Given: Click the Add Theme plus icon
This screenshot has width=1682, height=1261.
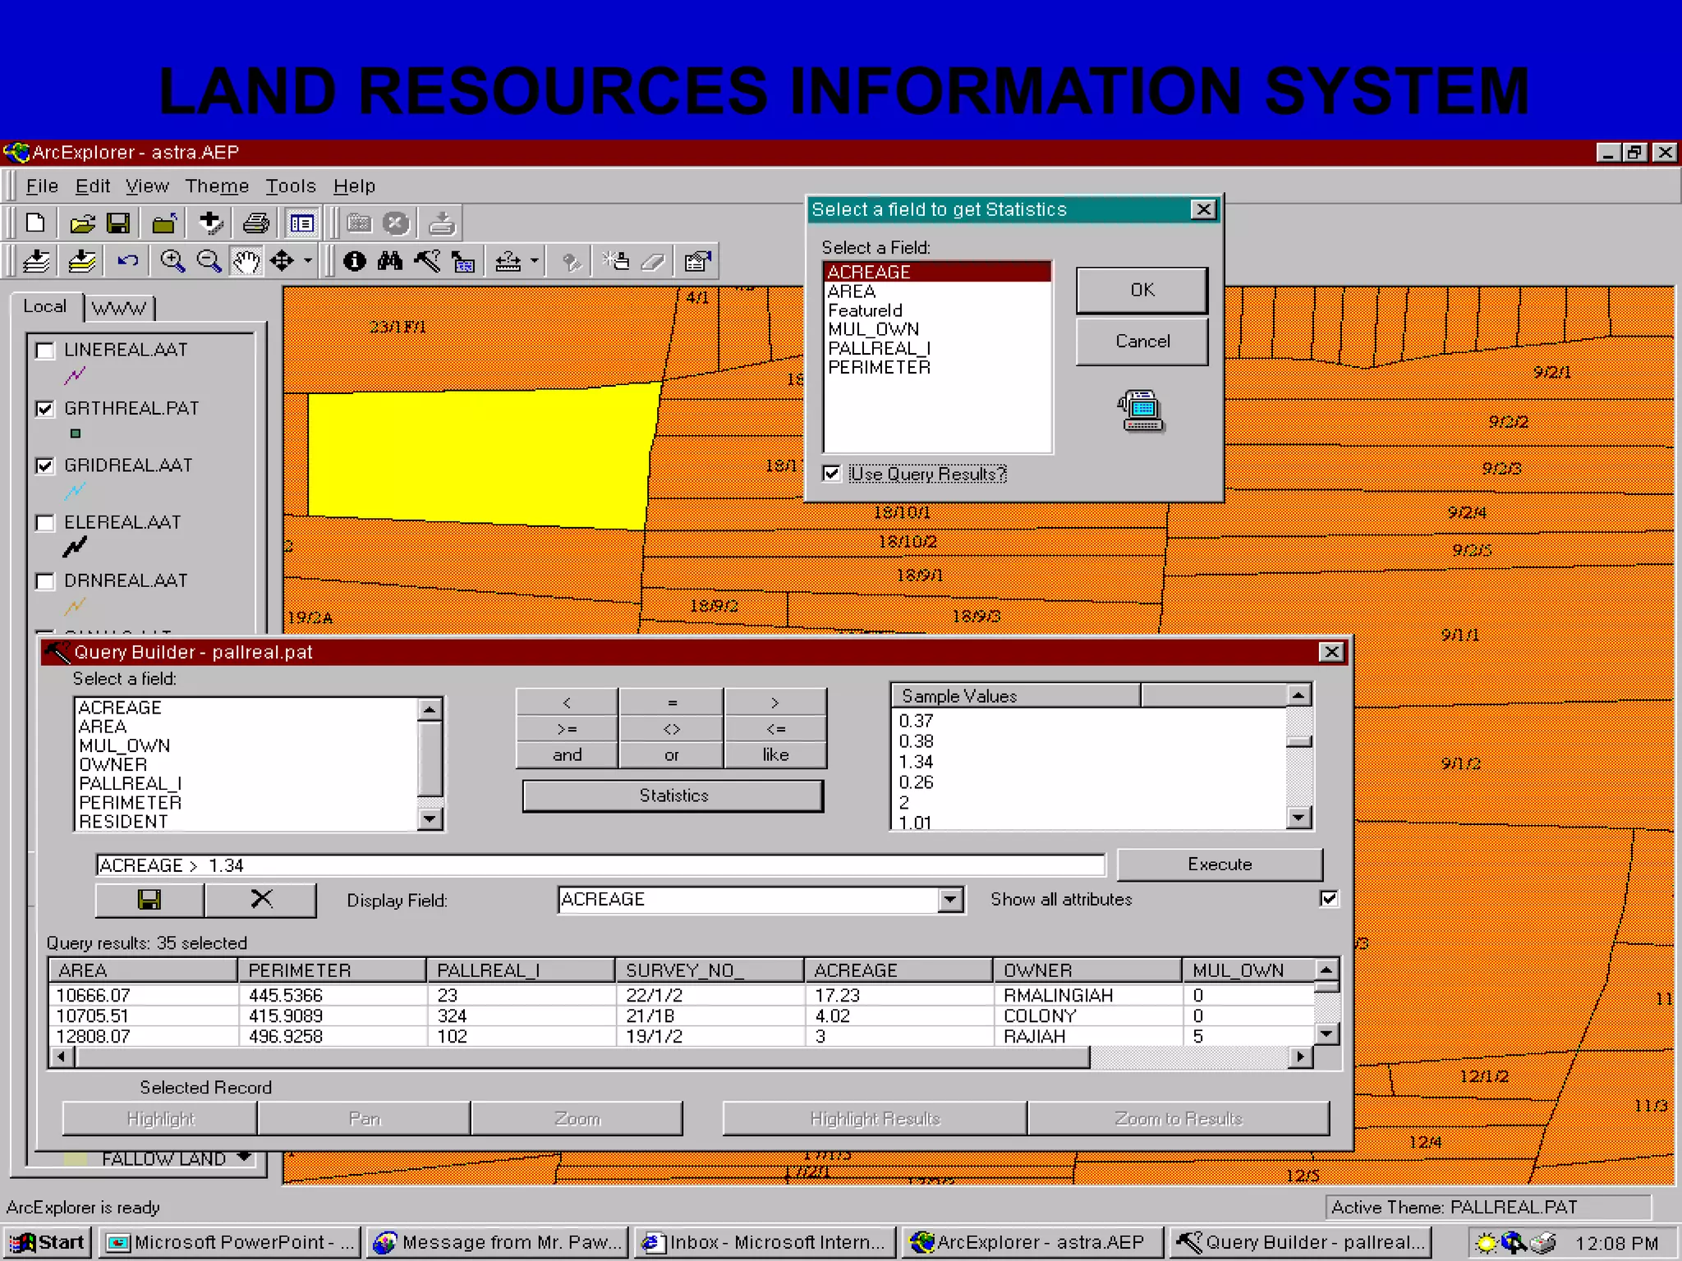Looking at the screenshot, I should click(x=210, y=222).
